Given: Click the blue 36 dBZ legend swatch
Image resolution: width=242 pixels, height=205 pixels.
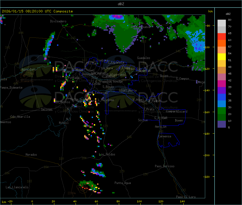Looking at the screenshot, I should pos(222,97).
